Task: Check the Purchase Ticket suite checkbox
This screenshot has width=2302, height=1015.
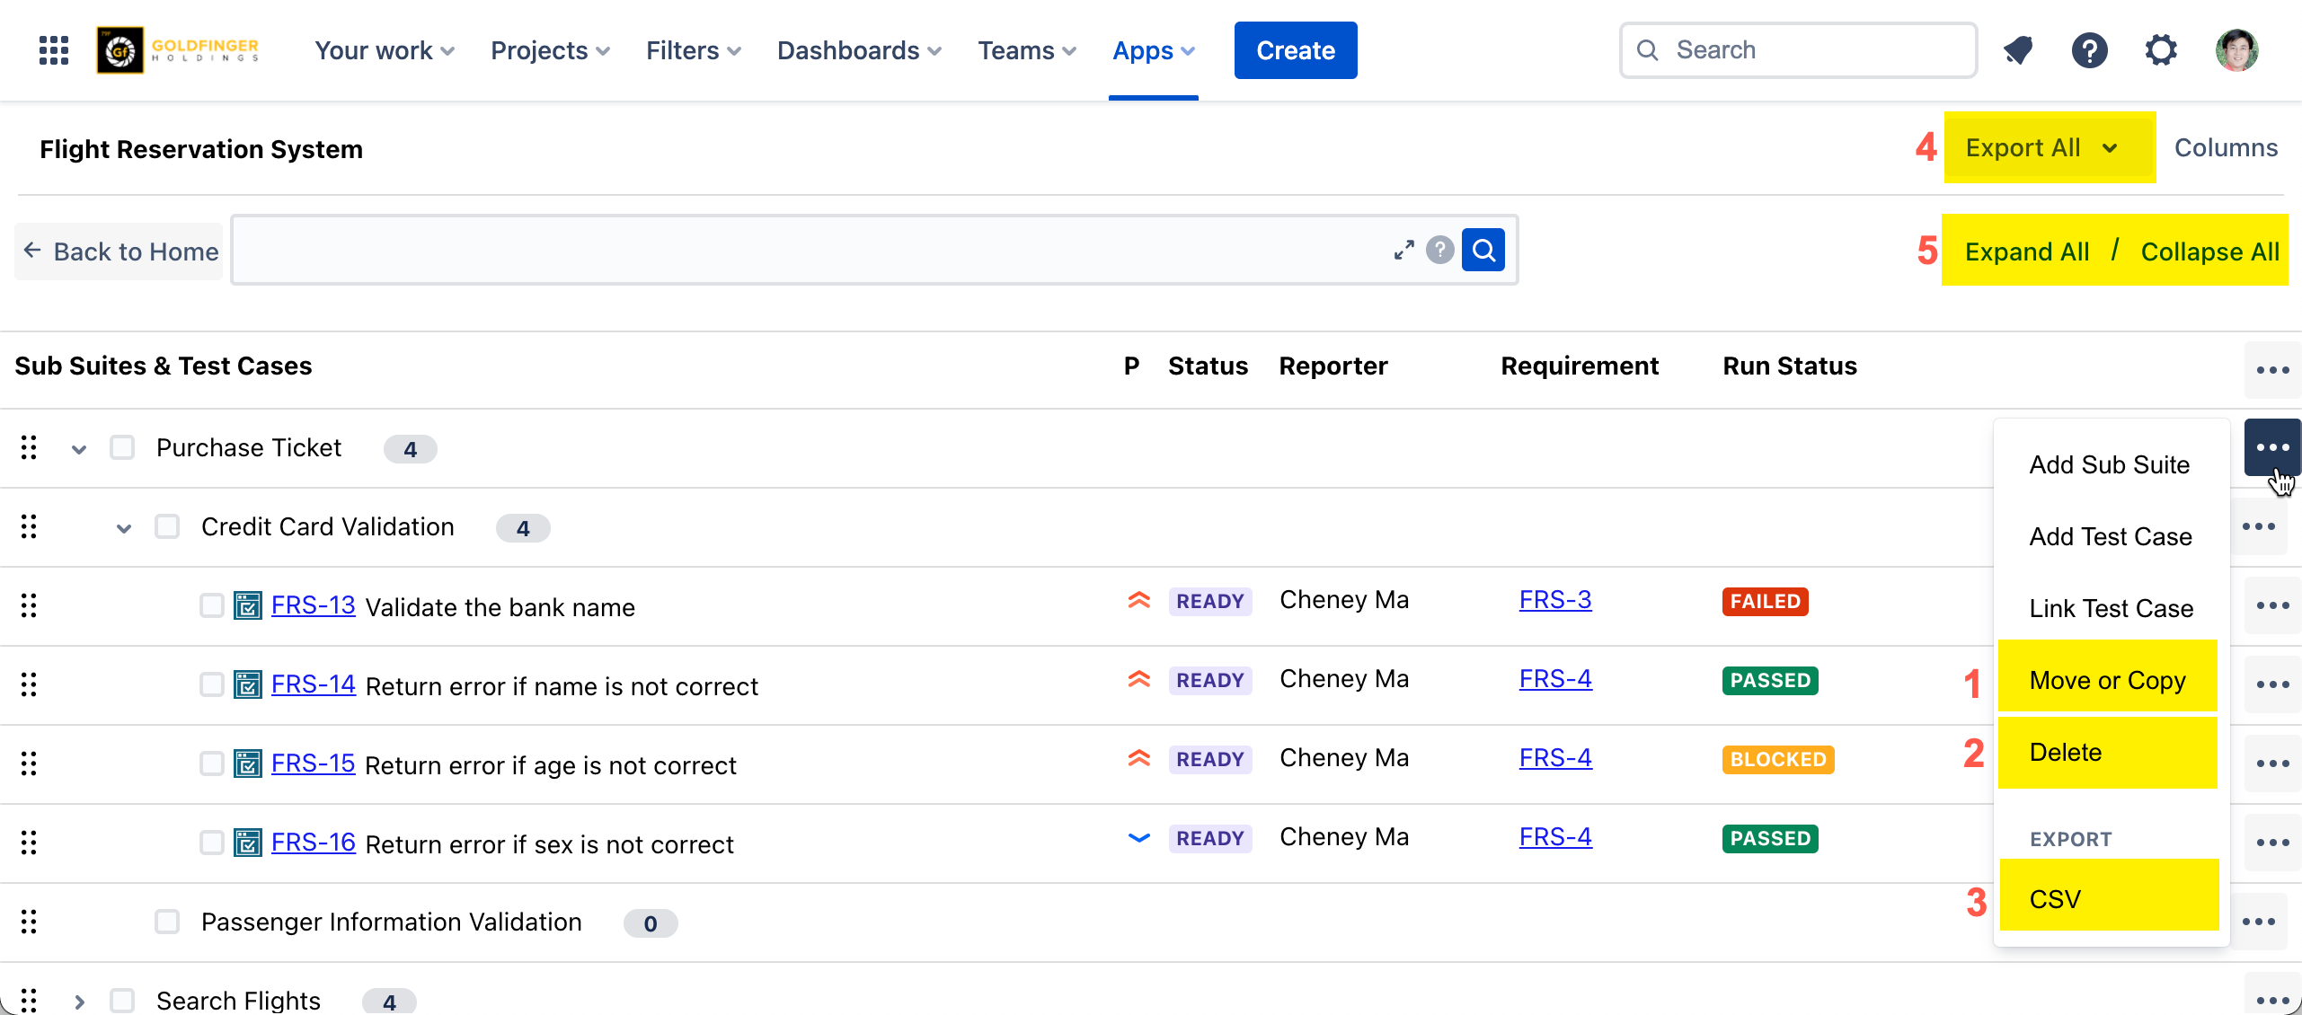Action: tap(122, 447)
